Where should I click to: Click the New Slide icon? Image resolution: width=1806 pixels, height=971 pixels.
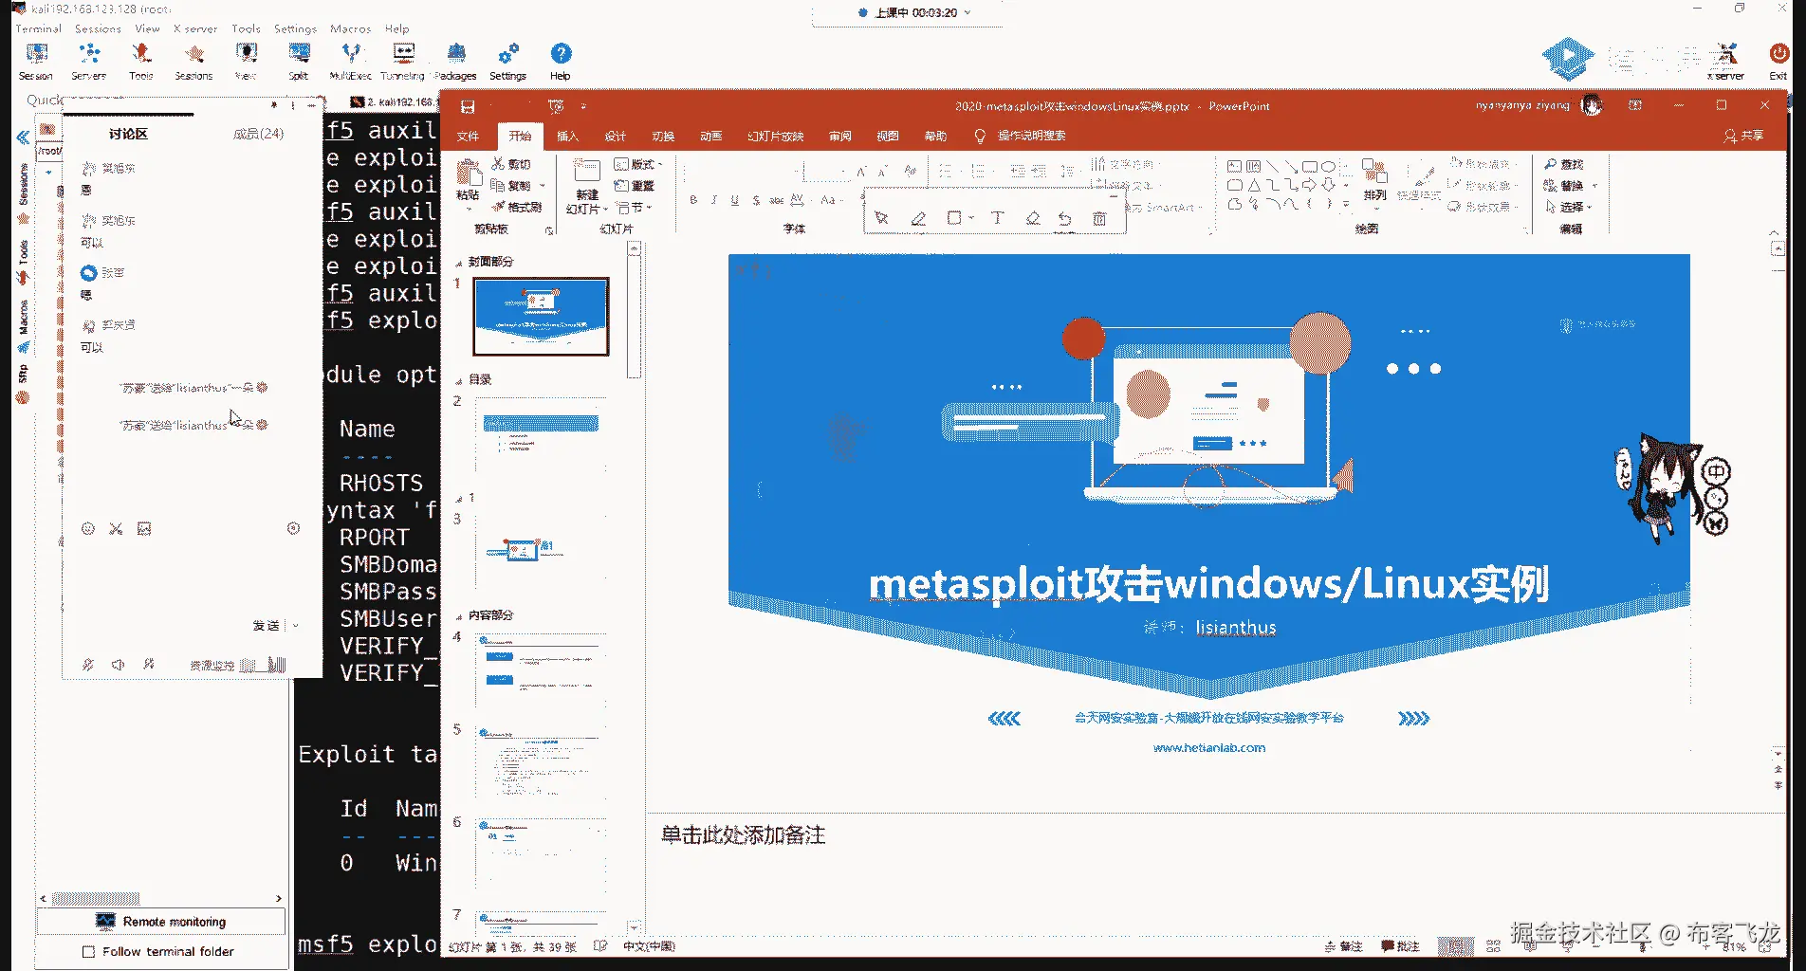click(x=587, y=172)
